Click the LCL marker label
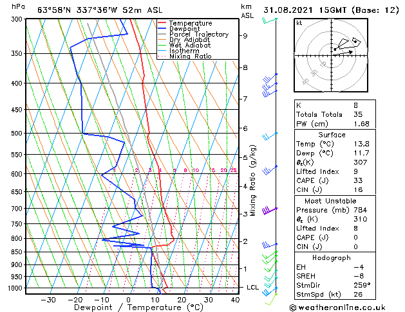The height and width of the screenshot is (312, 405). pos(252,288)
